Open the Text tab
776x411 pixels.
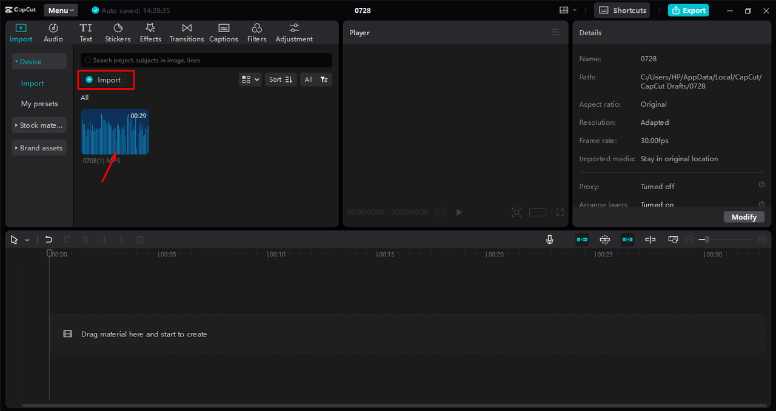(86, 33)
